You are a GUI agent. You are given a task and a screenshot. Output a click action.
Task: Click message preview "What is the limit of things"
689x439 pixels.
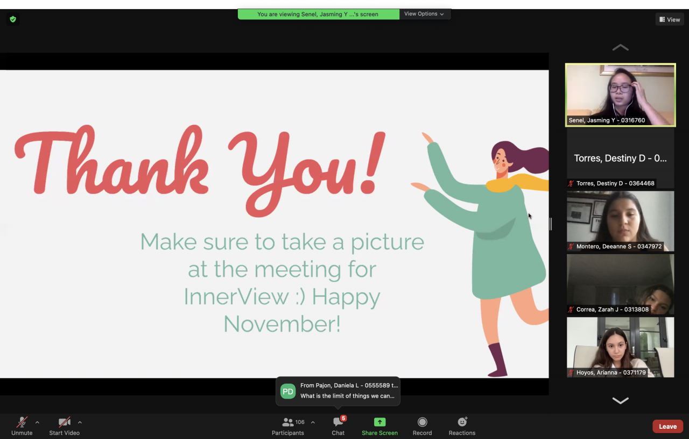pos(347,396)
